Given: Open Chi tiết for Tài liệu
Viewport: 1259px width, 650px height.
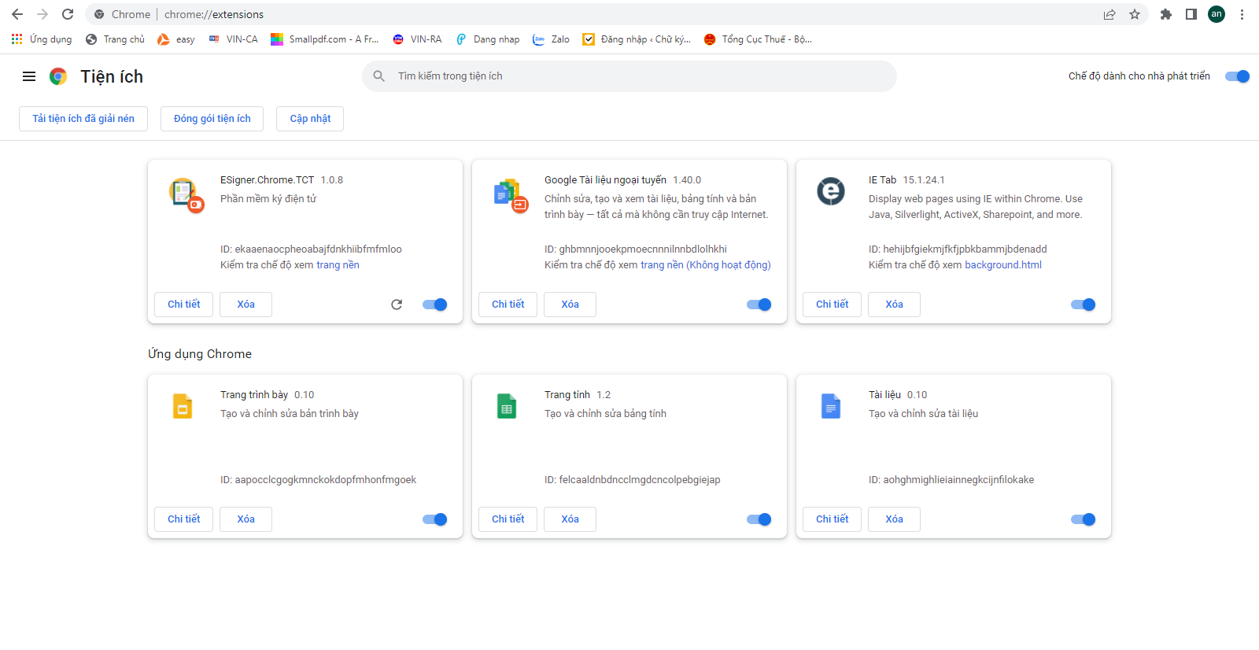Looking at the screenshot, I should 832,519.
